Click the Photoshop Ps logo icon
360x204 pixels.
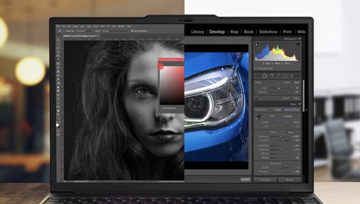point(57,26)
